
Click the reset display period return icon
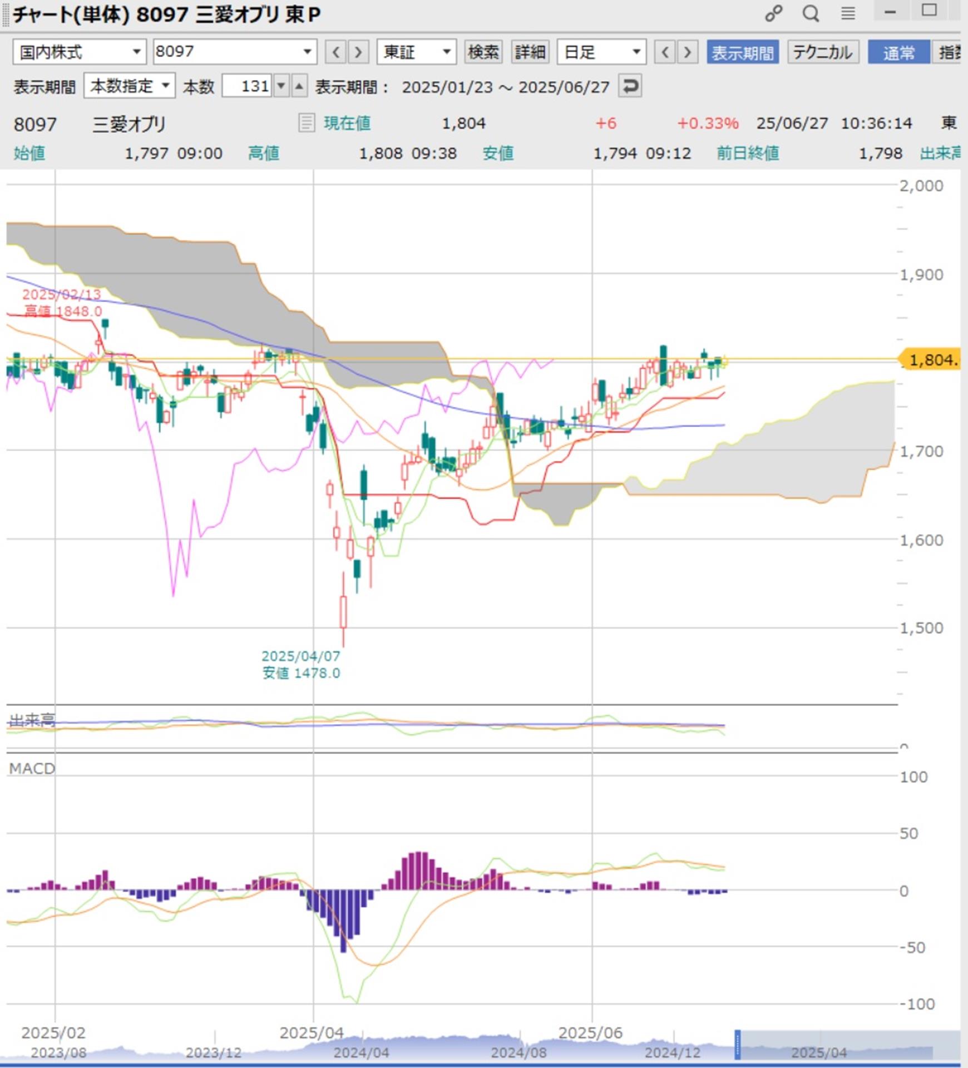tap(630, 86)
